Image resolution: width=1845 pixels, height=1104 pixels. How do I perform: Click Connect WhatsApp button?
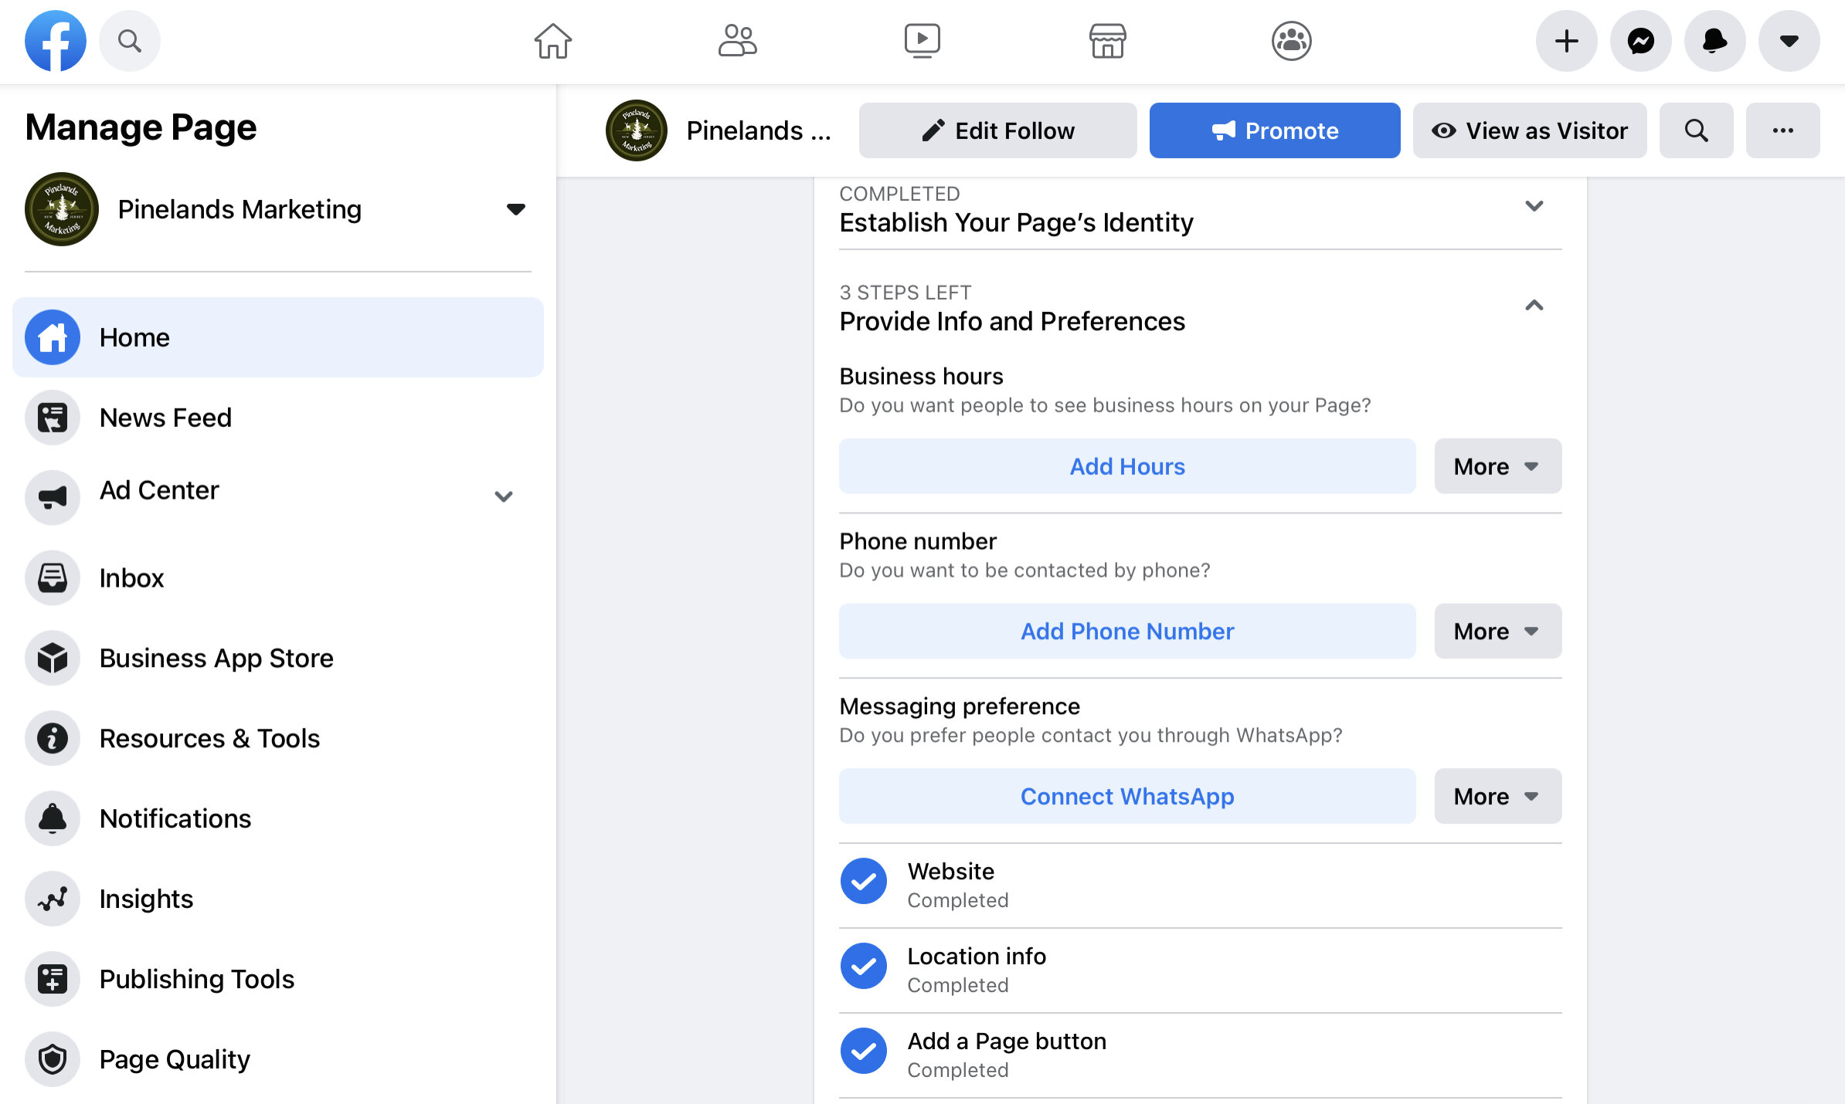(x=1127, y=796)
